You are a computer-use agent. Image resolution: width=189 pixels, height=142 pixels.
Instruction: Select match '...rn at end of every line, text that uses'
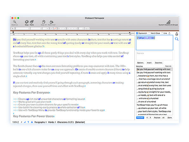(154, 85)
